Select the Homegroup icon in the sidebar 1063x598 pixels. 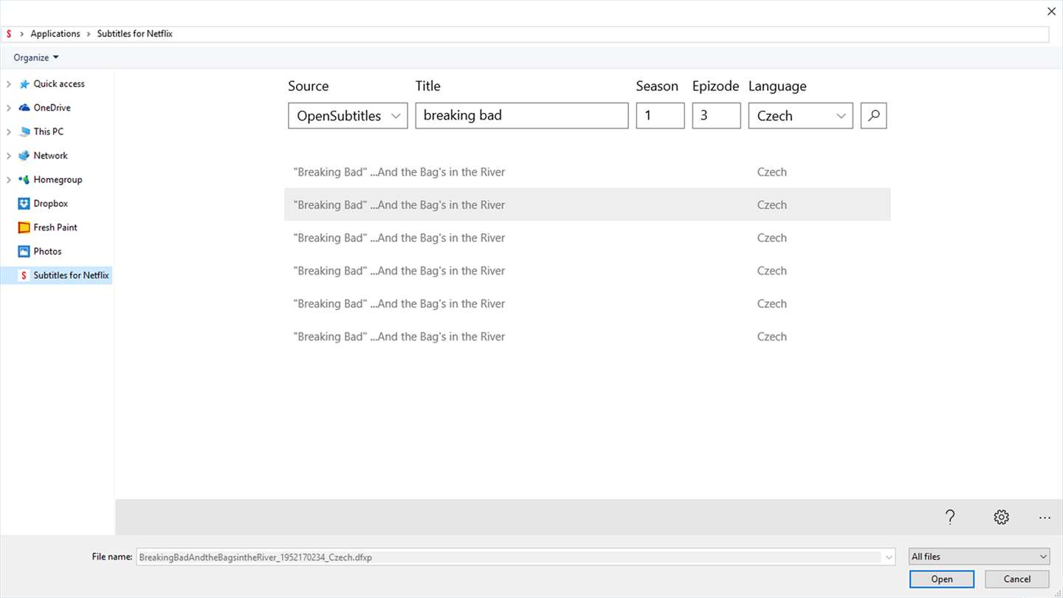[x=24, y=179]
